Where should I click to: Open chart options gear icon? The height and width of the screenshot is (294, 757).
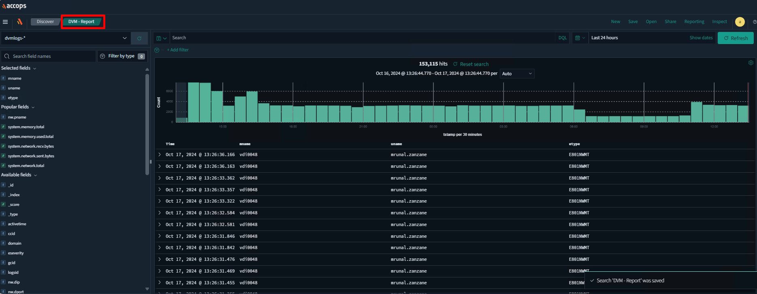pyautogui.click(x=751, y=63)
